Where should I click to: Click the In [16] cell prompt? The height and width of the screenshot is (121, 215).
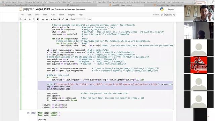[x=32, y=113]
